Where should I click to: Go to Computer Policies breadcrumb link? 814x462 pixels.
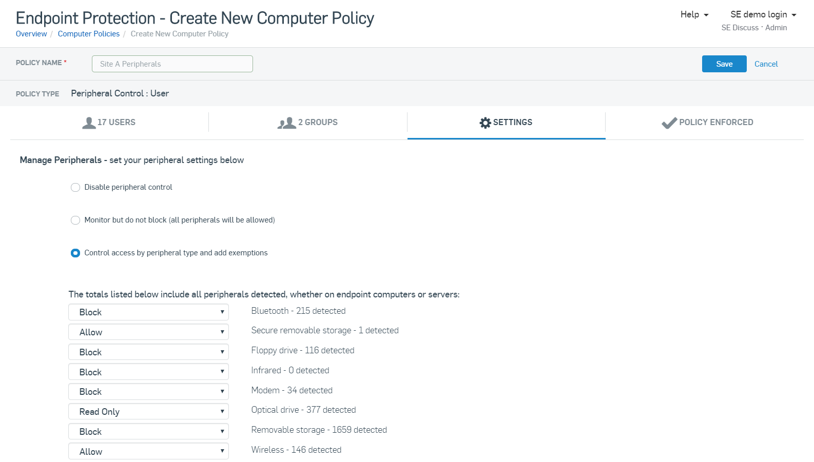click(89, 34)
